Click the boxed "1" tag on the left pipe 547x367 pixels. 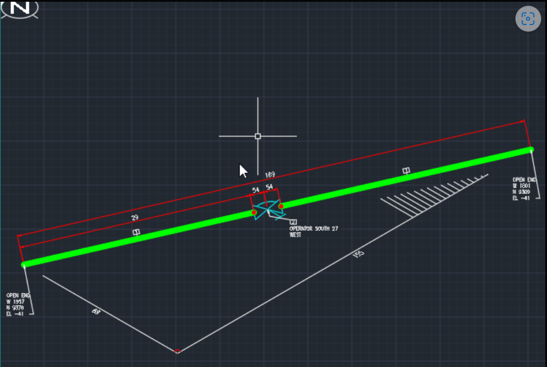pos(136,232)
